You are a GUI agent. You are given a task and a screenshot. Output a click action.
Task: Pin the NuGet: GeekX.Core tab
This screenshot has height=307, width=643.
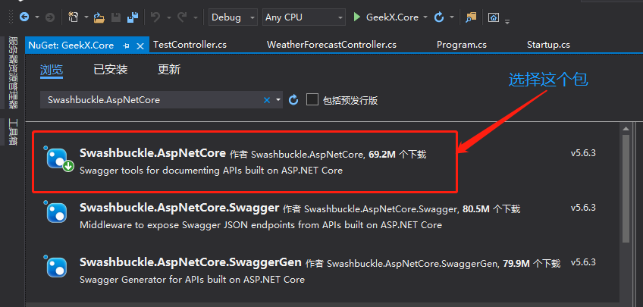point(127,45)
